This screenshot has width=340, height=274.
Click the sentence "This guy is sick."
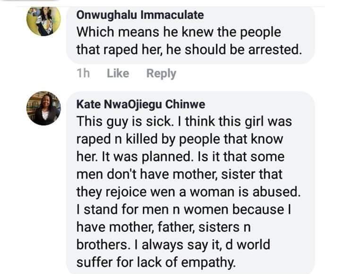pyautogui.click(x=125, y=121)
